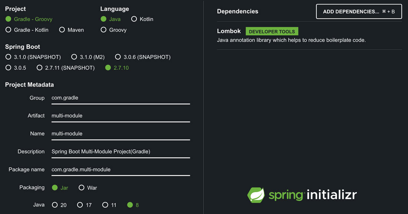
Task: Select the Gradle - Groovy project option
Action: (x=29, y=19)
